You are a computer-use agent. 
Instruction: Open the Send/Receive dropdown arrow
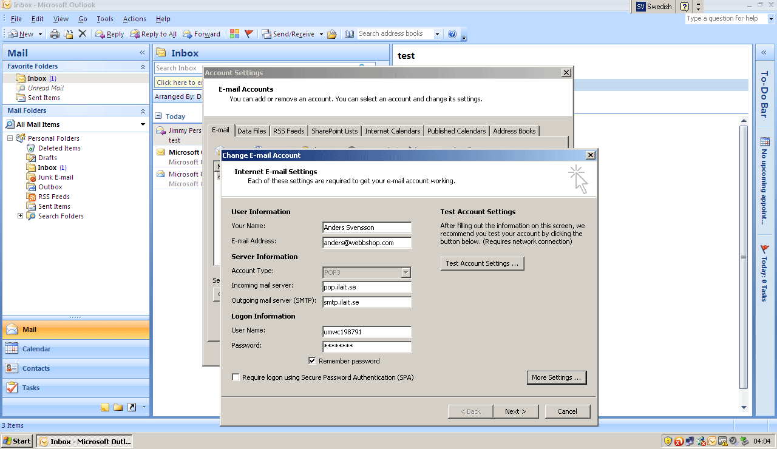[x=321, y=34]
